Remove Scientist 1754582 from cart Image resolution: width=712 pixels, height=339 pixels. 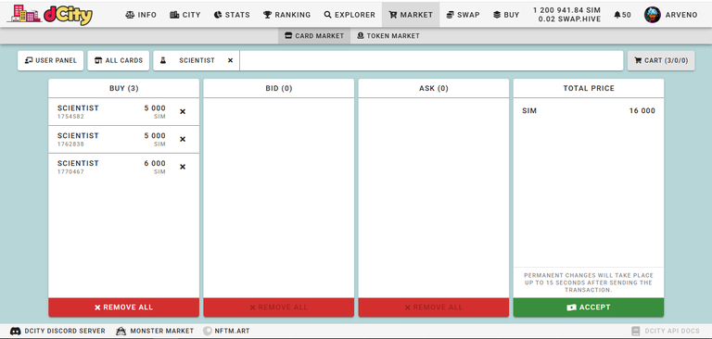coord(183,112)
